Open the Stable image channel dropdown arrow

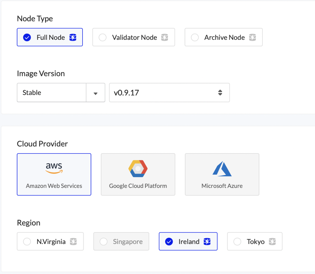click(95, 93)
